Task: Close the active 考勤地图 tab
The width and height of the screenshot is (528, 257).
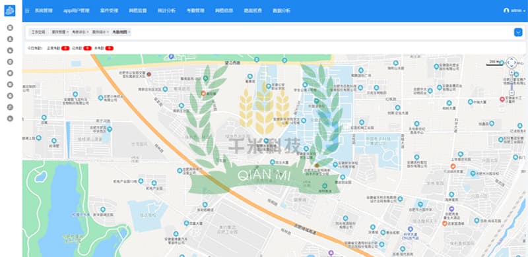Action: click(129, 32)
